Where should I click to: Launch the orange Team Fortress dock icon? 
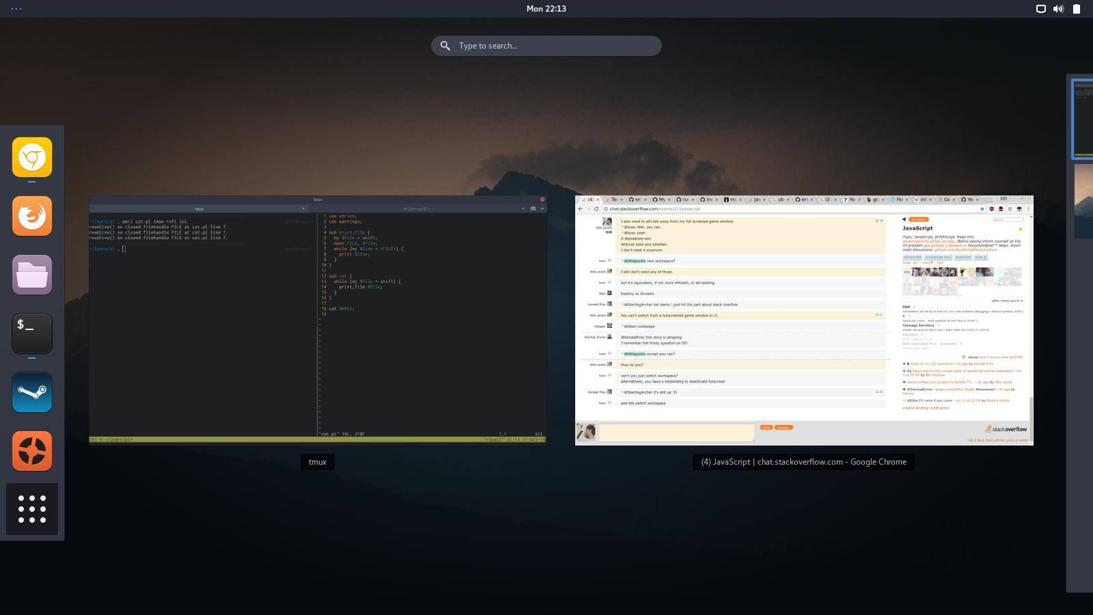(32, 451)
